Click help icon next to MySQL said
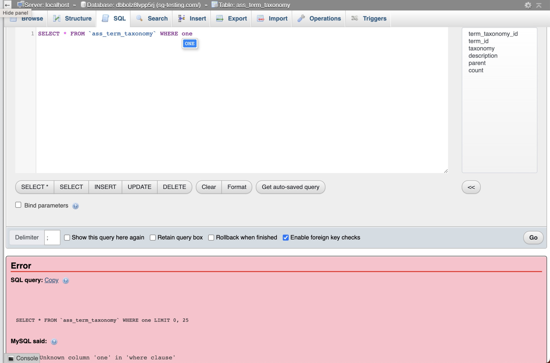The image size is (550, 363). pos(54,342)
